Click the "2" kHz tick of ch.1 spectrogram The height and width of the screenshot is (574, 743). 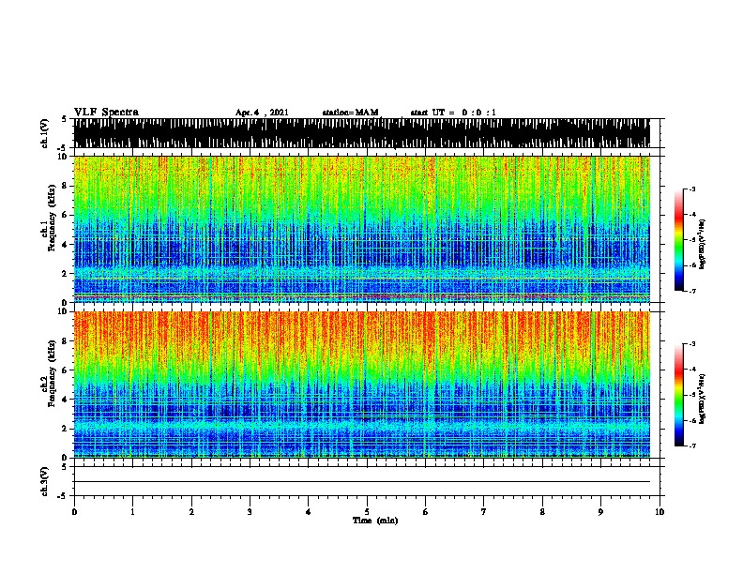65,274
